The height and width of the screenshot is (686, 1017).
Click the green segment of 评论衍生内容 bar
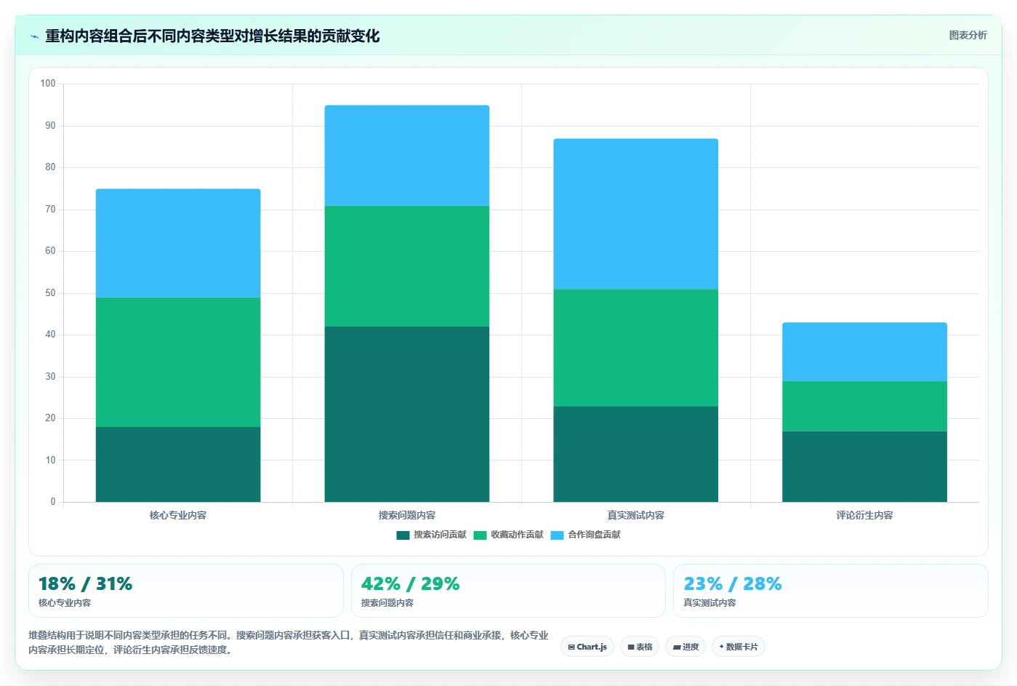click(x=864, y=406)
